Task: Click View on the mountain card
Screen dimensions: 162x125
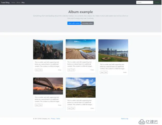Action: [70, 108]
